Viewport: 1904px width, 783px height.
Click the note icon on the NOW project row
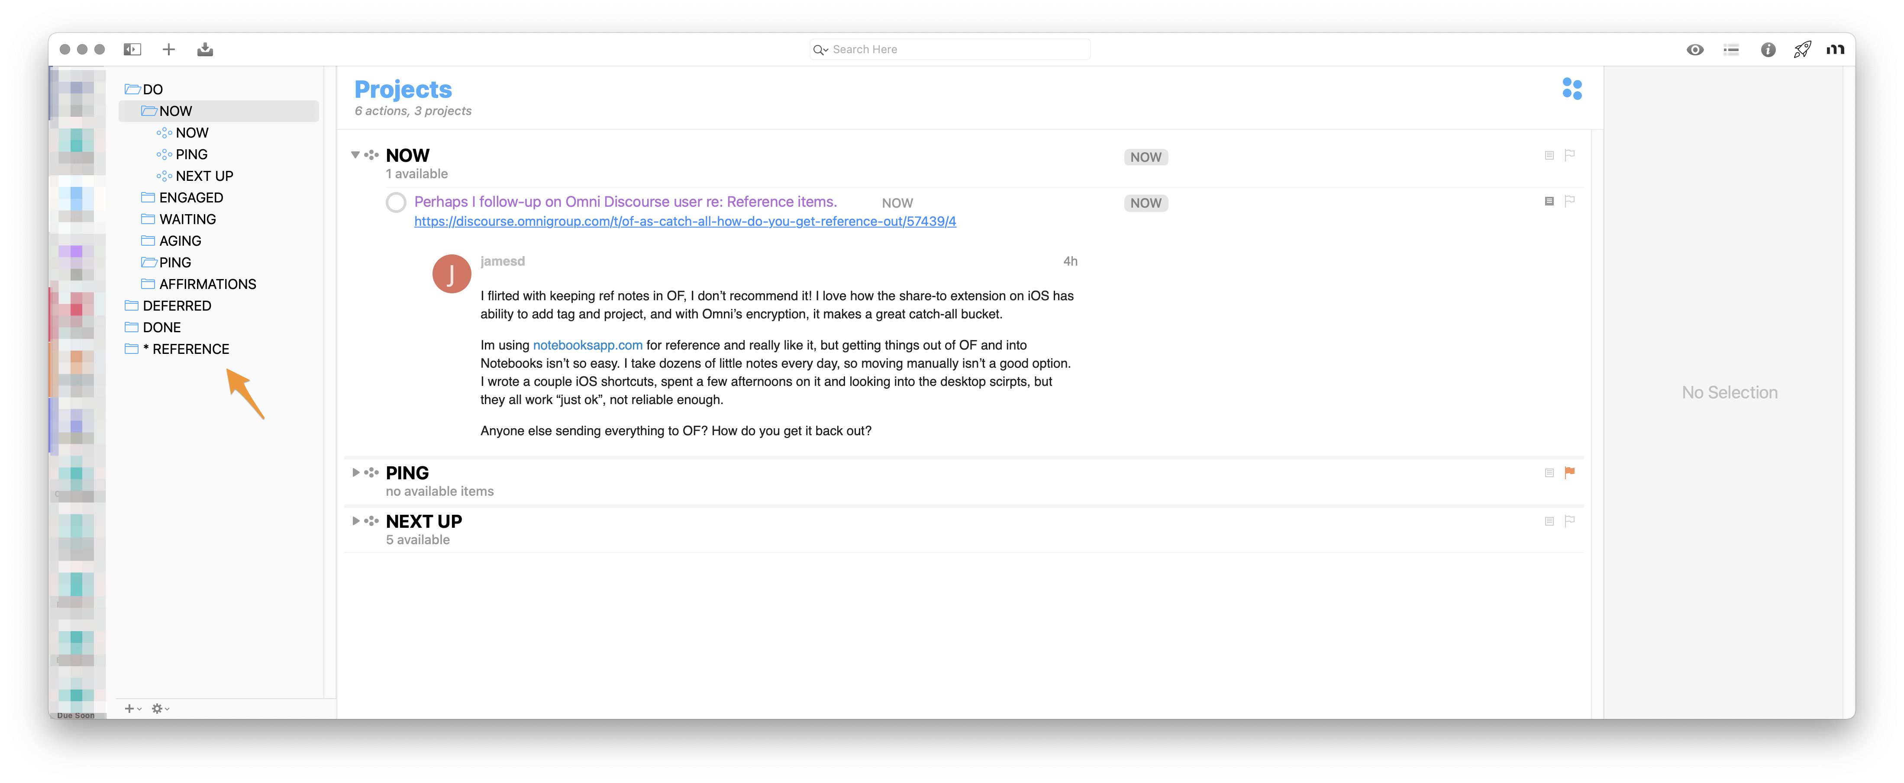[x=1549, y=155]
